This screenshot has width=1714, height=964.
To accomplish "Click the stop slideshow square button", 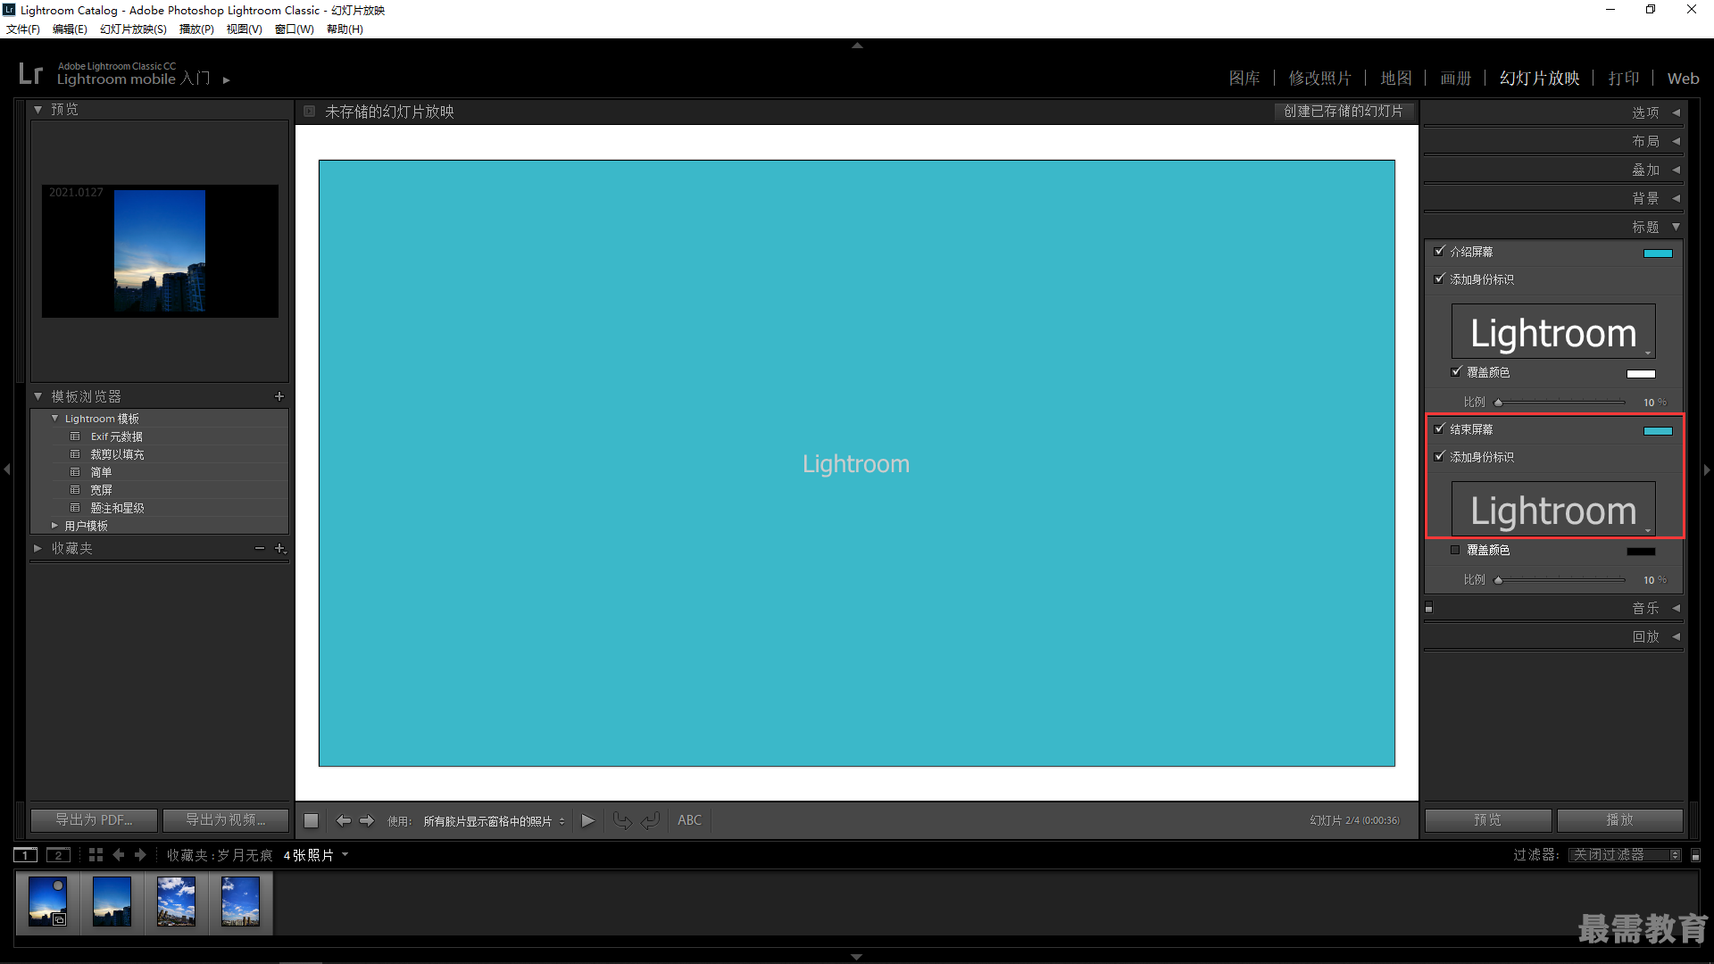I will [x=311, y=820].
